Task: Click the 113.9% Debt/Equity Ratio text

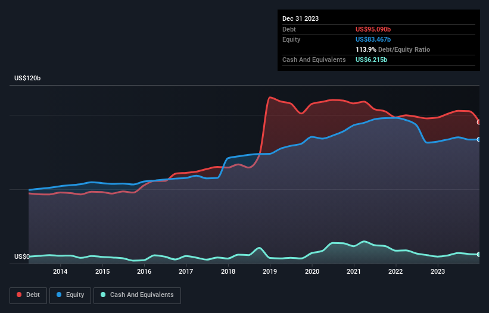Action: coord(393,49)
